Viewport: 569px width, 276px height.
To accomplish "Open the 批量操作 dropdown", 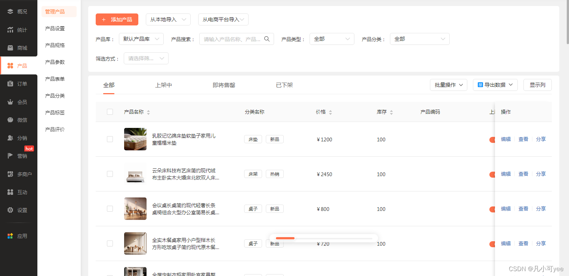I will pyautogui.click(x=448, y=85).
